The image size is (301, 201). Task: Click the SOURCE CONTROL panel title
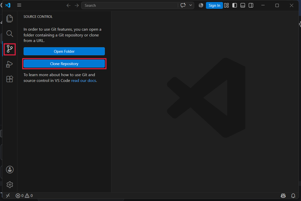38,17
